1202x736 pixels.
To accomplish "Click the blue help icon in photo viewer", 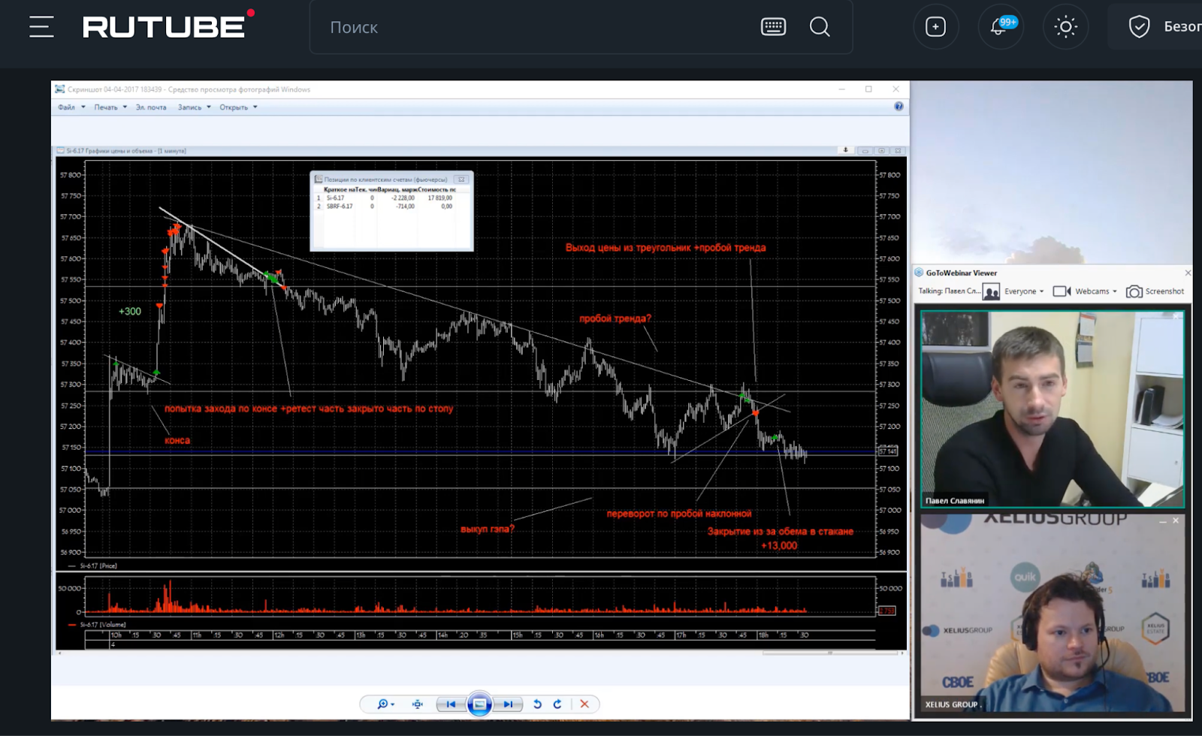I will [x=898, y=107].
